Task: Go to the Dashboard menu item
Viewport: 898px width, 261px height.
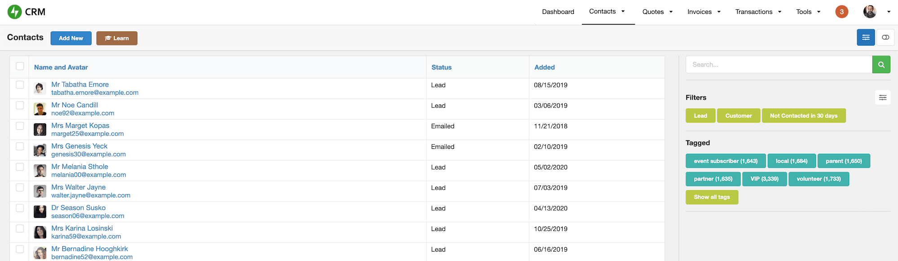Action: [558, 12]
